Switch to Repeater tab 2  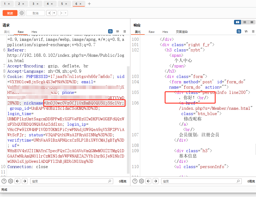[x=19, y=4]
